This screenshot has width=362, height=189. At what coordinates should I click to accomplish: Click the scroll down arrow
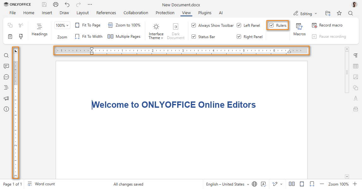347,177
